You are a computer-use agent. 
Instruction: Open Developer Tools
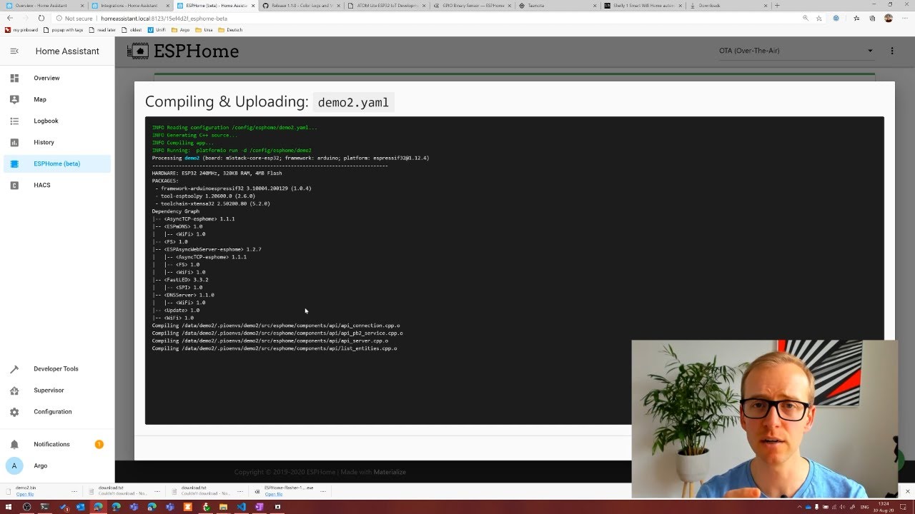[x=57, y=368]
